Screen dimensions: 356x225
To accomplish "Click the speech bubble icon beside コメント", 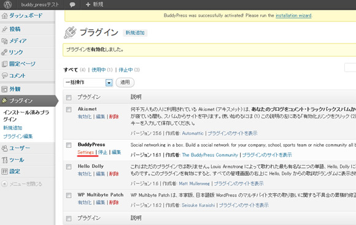I will [4, 75].
